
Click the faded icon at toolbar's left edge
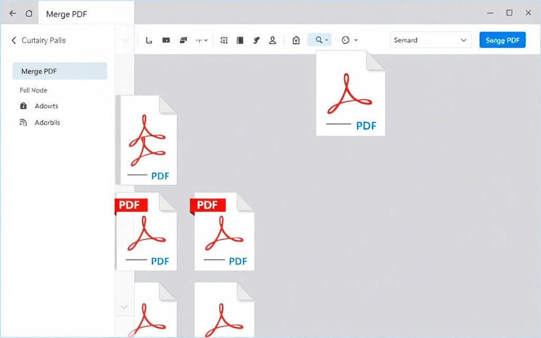(126, 40)
